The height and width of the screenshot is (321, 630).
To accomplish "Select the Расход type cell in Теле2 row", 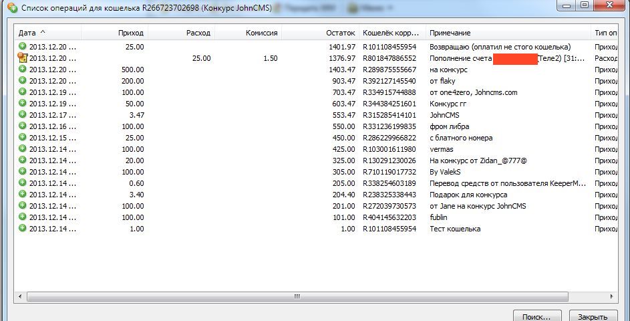I will 606,58.
